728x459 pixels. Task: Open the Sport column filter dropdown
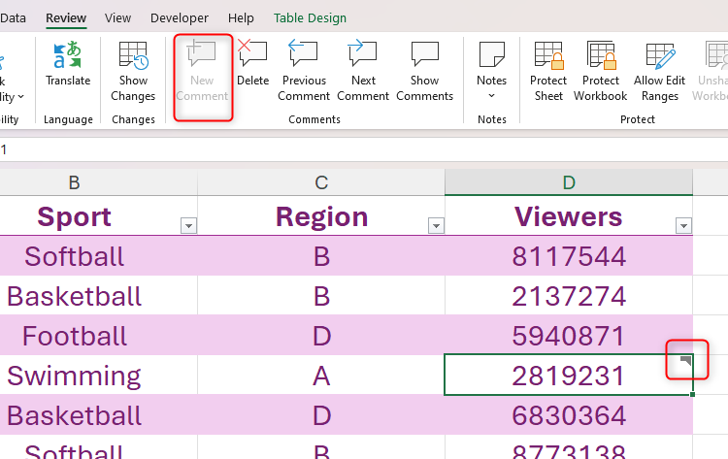tap(188, 226)
